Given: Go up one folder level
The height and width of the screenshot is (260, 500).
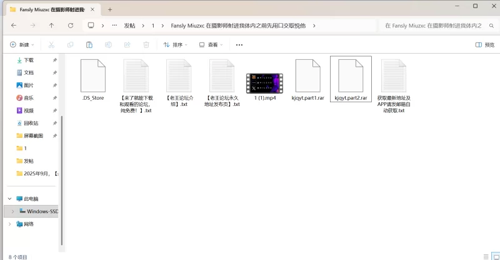Looking at the screenshot, I should [51, 26].
